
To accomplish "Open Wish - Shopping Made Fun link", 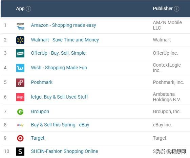I will 59,68.
